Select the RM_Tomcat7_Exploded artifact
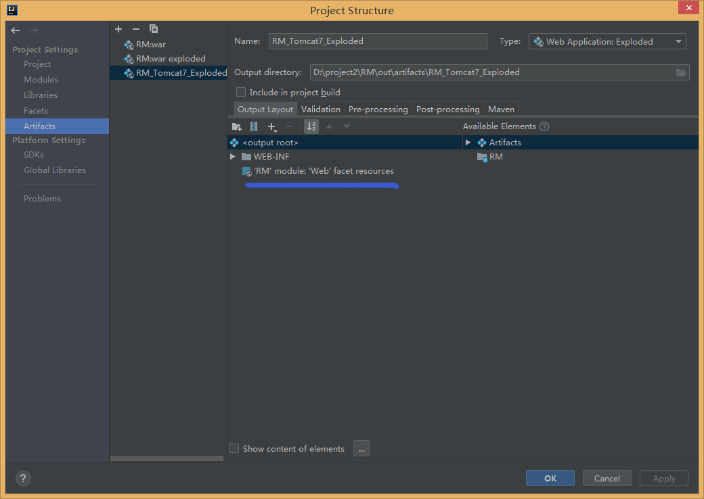 pos(169,72)
